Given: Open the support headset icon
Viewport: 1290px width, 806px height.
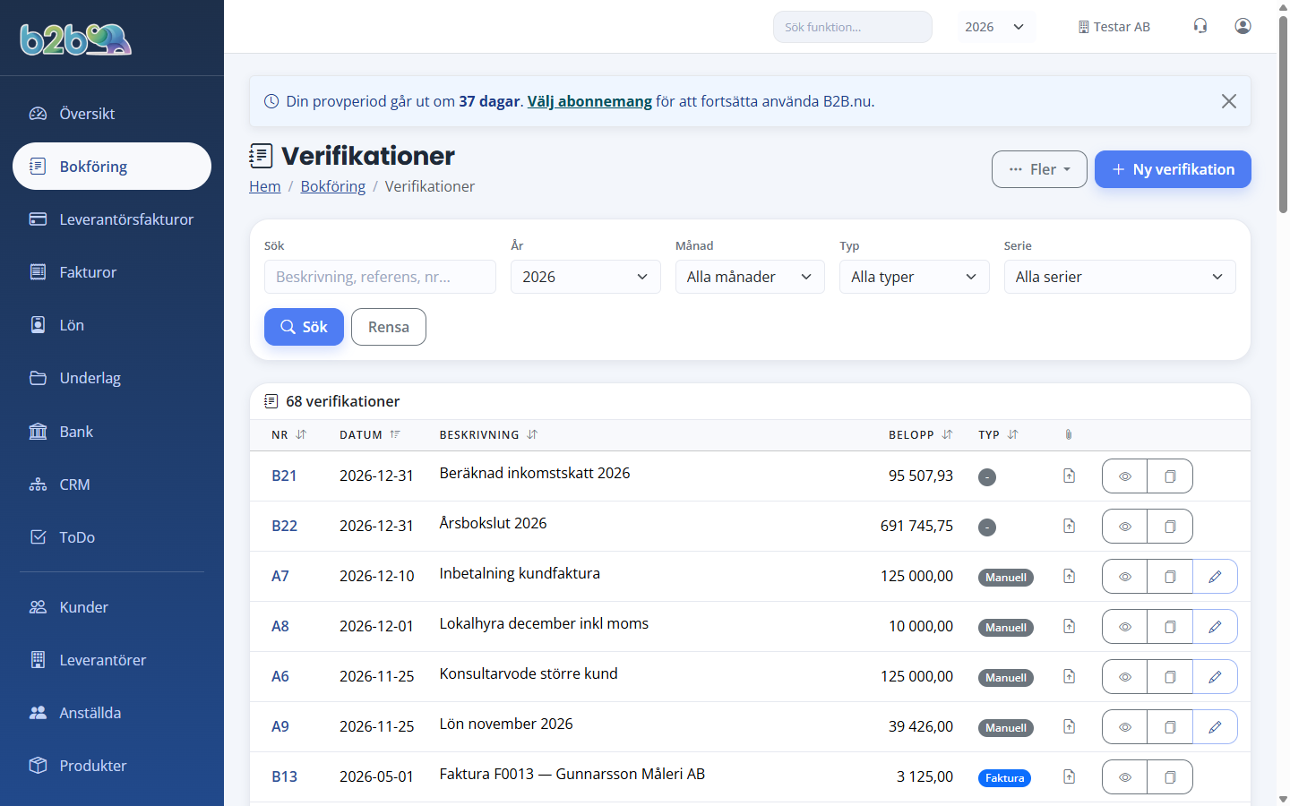Looking at the screenshot, I should [x=1200, y=26].
